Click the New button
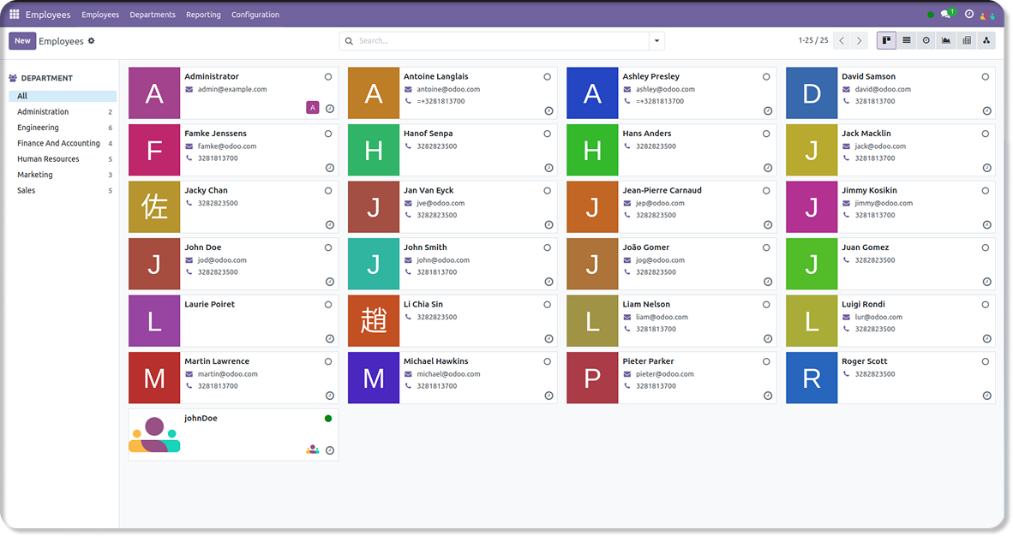The height and width of the screenshot is (536, 1013). (x=22, y=41)
